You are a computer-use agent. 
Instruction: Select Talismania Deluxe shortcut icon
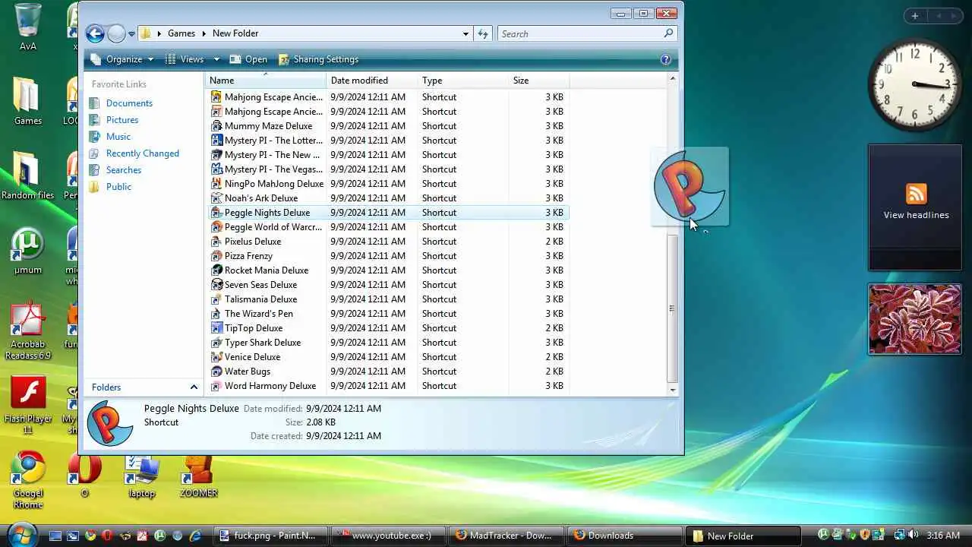216,299
